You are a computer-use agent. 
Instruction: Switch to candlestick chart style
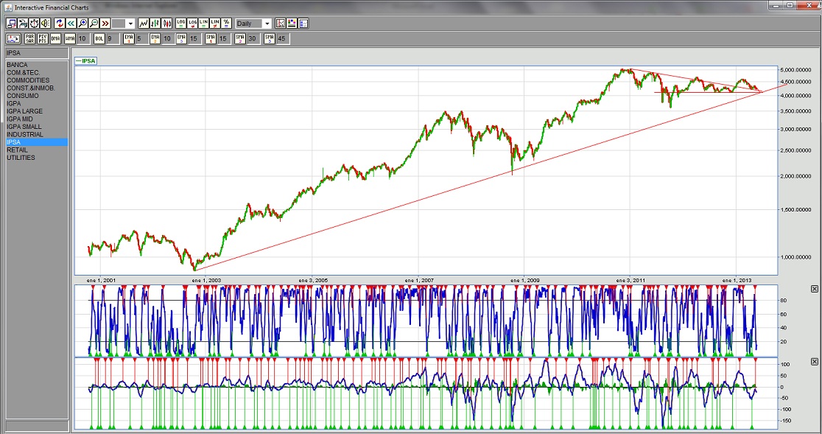click(166, 24)
